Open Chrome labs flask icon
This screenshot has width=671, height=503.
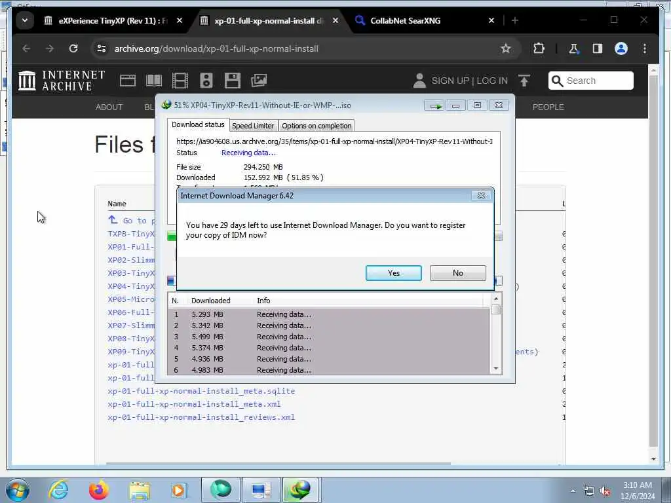pos(573,48)
